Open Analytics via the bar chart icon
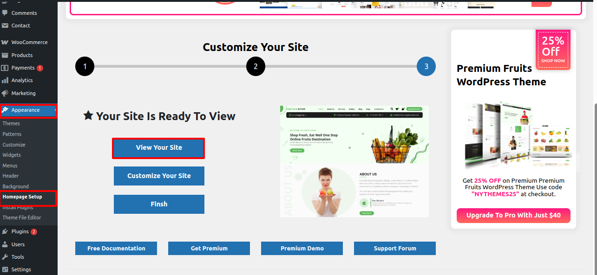 5,80
